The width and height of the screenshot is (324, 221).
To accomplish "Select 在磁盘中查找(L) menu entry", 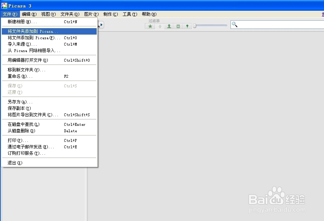I will [x=49, y=124].
